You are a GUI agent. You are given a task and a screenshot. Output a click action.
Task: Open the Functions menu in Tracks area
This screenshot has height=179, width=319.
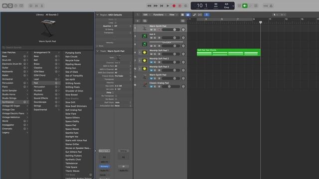[159, 14]
